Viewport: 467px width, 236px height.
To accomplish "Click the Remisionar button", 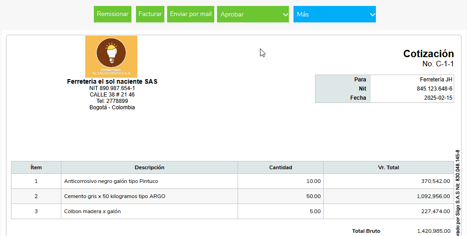I will 113,14.
